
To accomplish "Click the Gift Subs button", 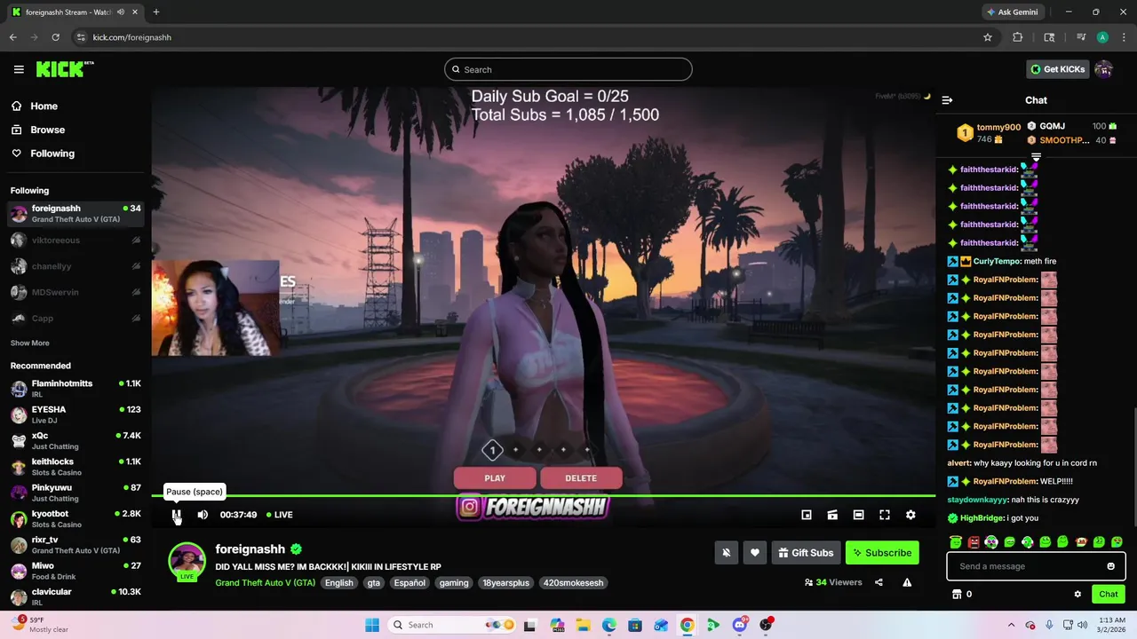I will [x=806, y=553].
